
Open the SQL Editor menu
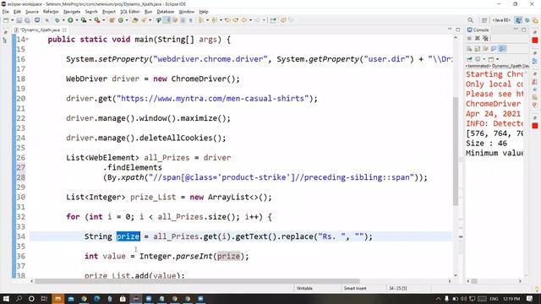tap(129, 12)
